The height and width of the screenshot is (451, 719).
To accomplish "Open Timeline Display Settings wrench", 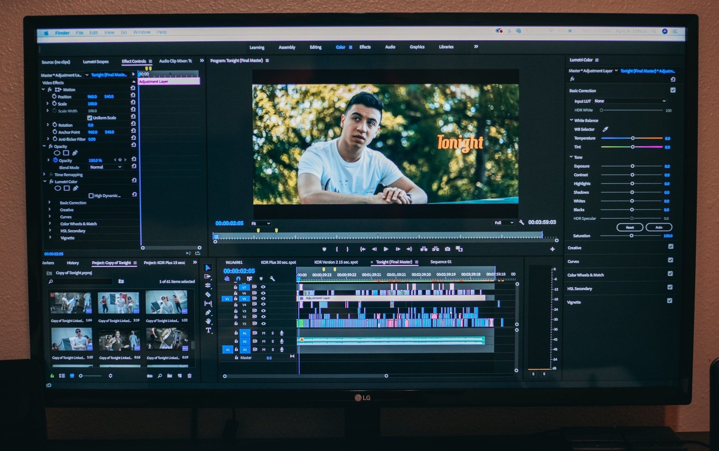I will 273,279.
